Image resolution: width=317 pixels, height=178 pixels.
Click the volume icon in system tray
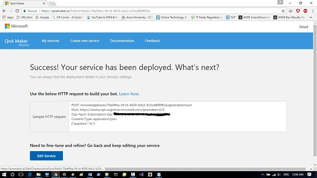pyautogui.click(x=279, y=175)
